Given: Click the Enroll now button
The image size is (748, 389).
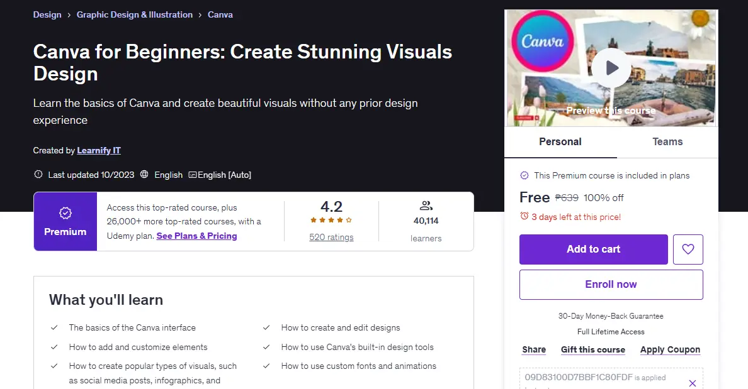Looking at the screenshot, I should pos(611,285).
